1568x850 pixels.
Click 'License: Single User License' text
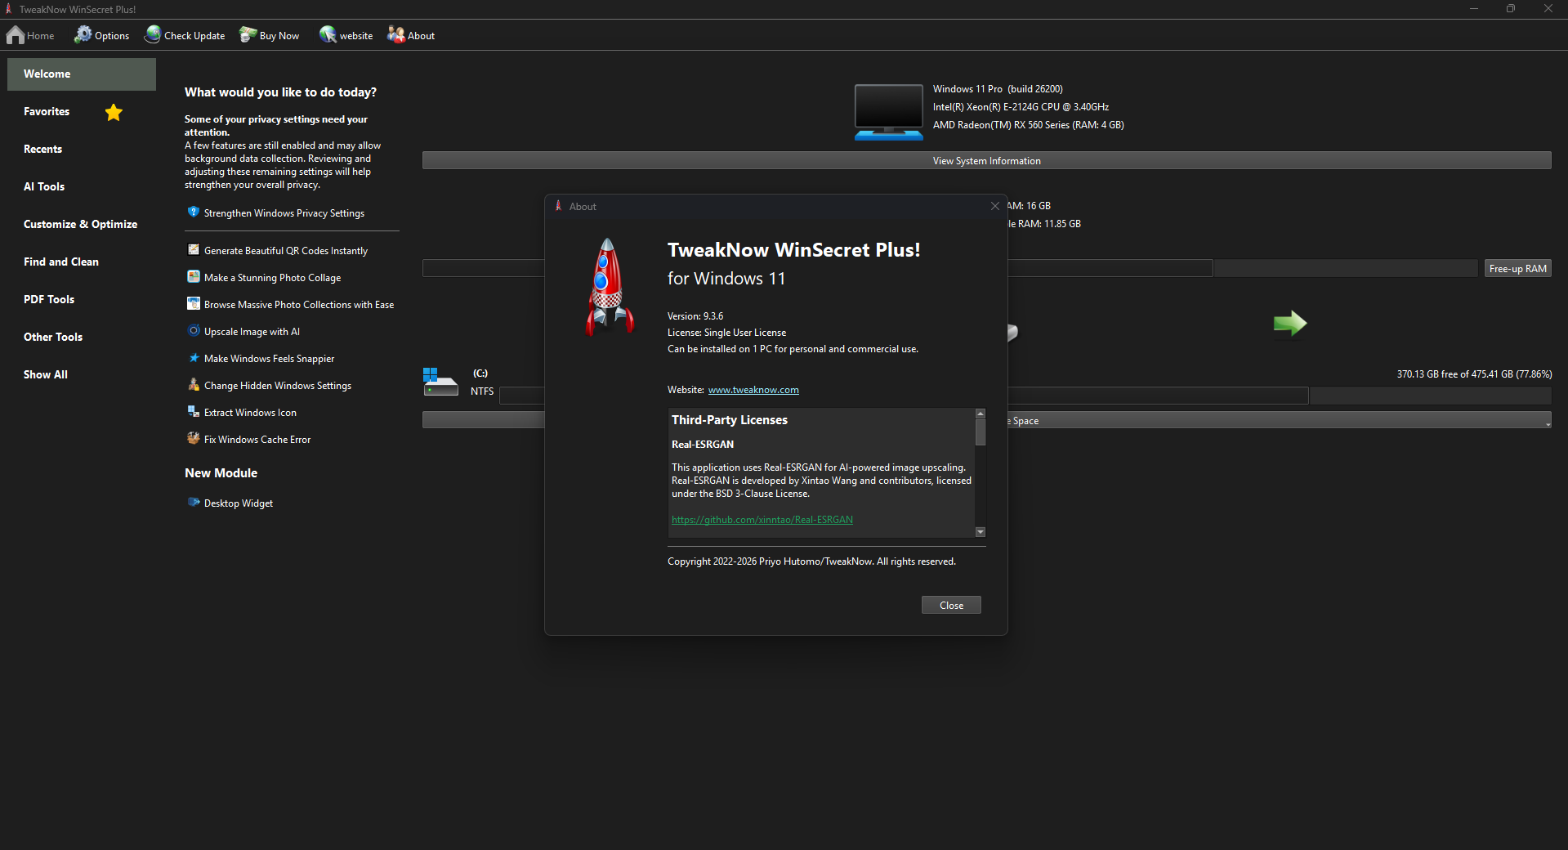tap(726, 333)
